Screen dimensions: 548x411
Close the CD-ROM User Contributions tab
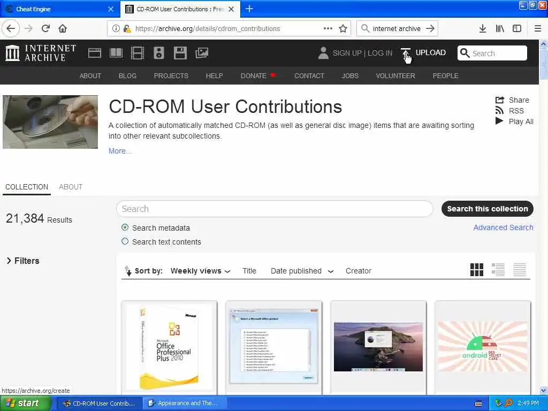pyautogui.click(x=231, y=9)
